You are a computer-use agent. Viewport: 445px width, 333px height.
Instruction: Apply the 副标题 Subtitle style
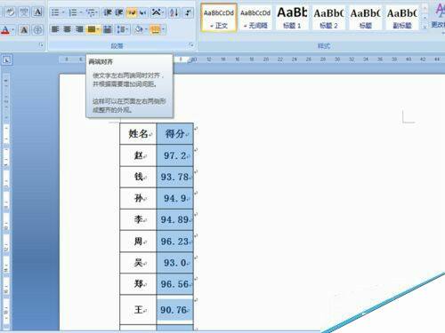[402, 18]
